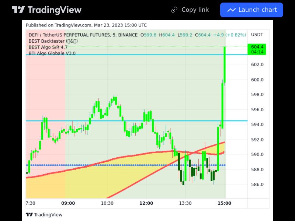
Task: Click the 598.0 price axis label
Action: click(257, 95)
